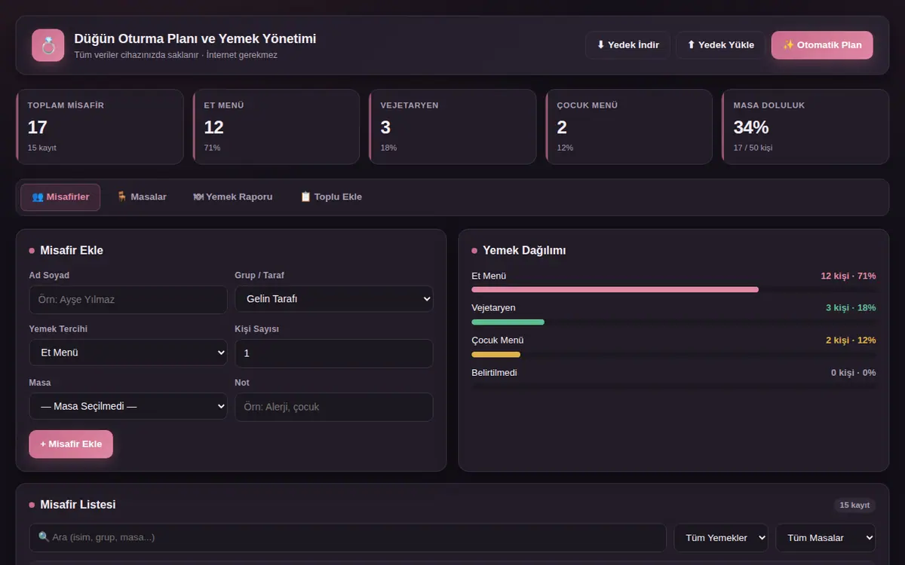
Task: Select the Çocuk Menü stat card
Action: (629, 127)
